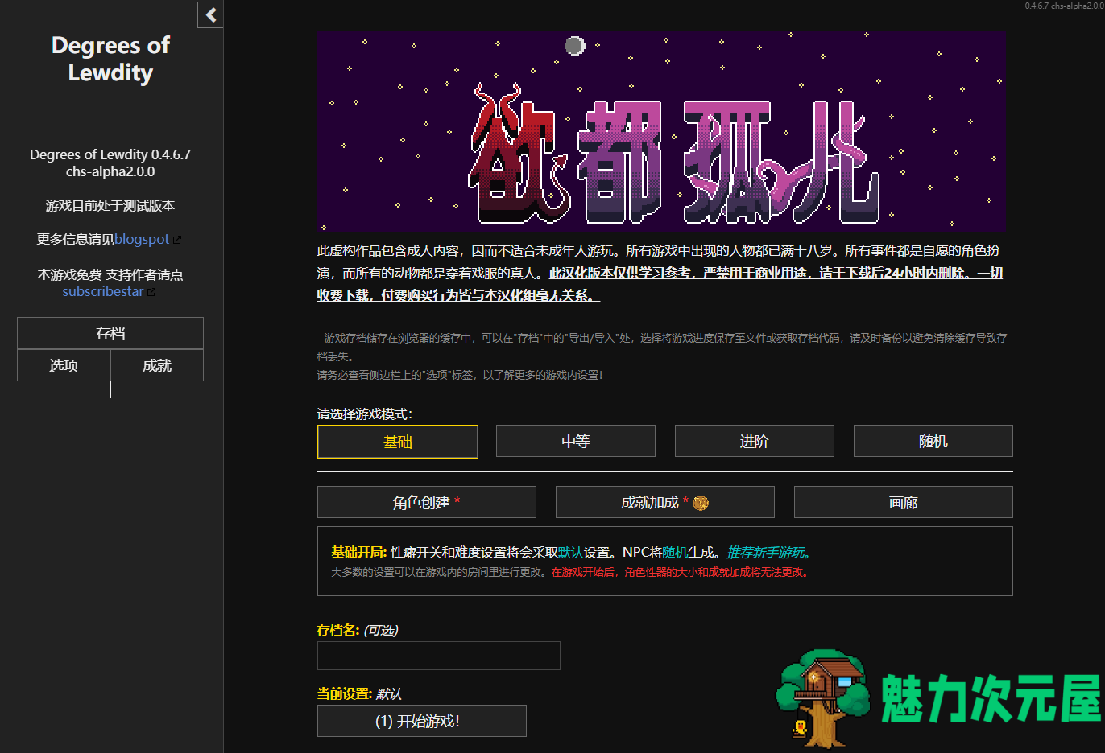
Task: Select the 基础 game mode
Action: point(398,442)
